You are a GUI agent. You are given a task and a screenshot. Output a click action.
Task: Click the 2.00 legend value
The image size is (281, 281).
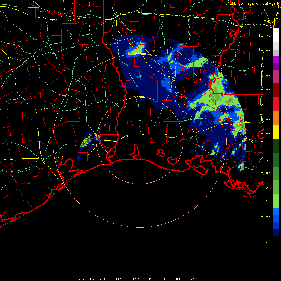[x=266, y=105]
